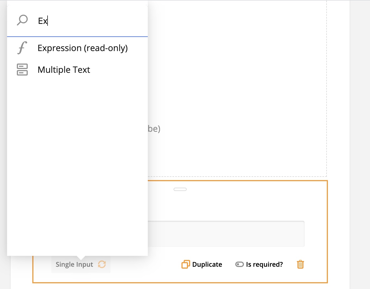
Task: Click the magnifier search icon
Action: [22, 20]
